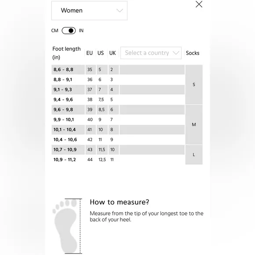Select the IN unit label
The image size is (255, 255).
(x=81, y=31)
